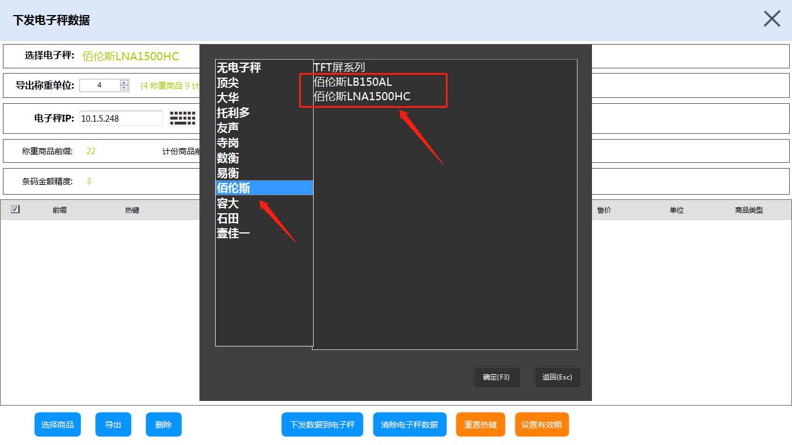Select TFT屏系列 model
This screenshot has height=445, width=792.
point(339,67)
